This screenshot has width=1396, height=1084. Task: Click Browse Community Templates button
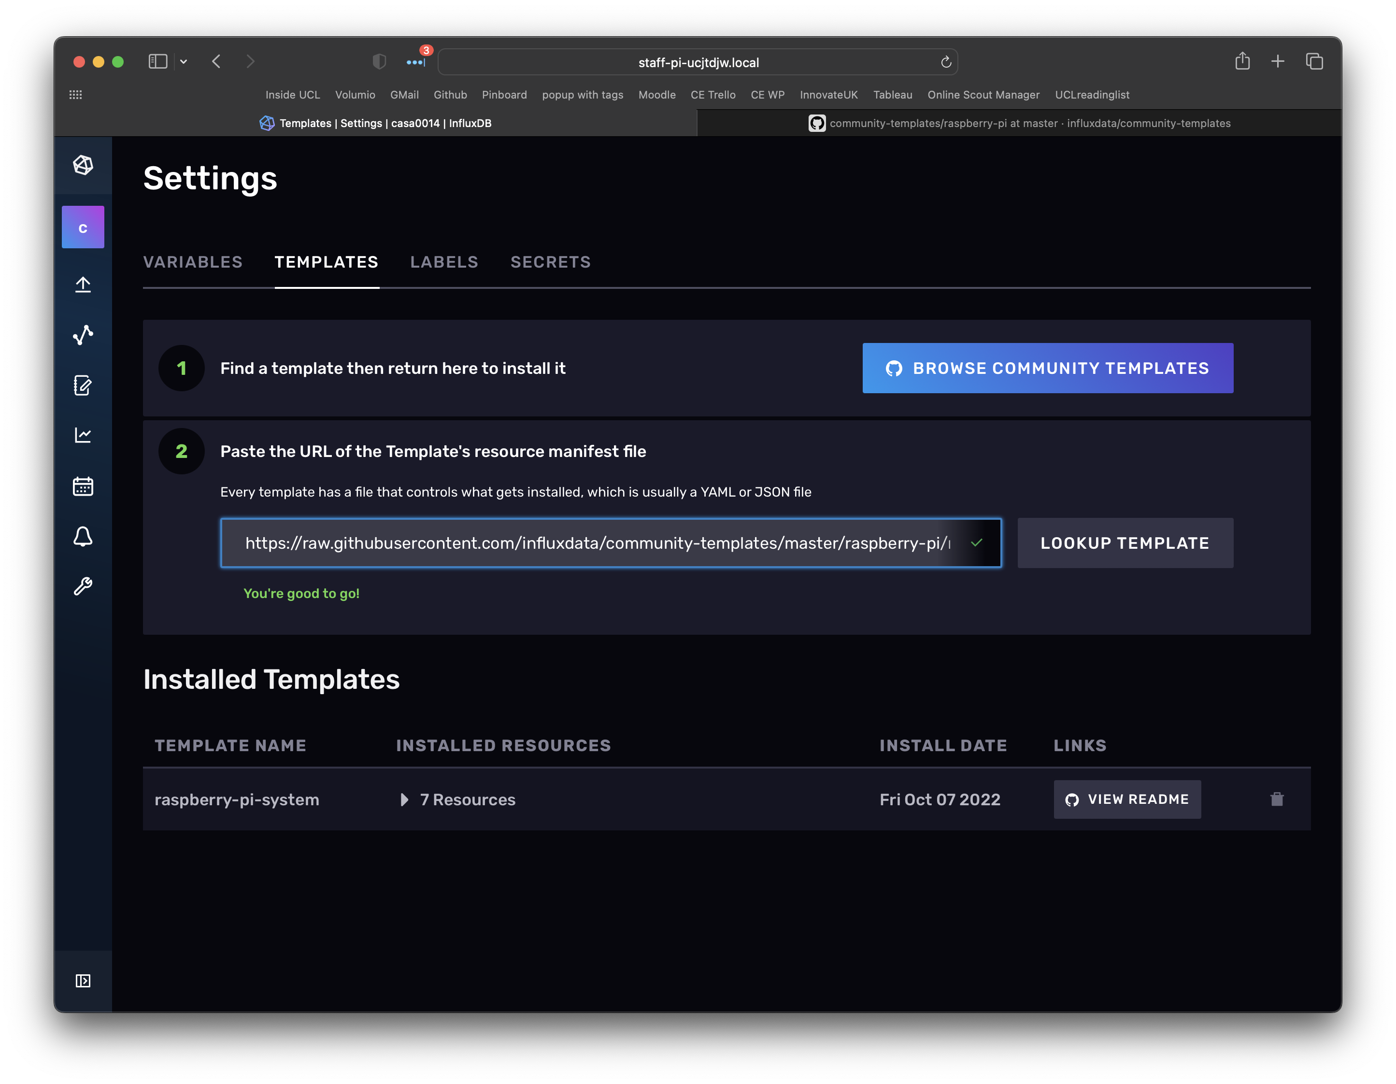click(1048, 368)
